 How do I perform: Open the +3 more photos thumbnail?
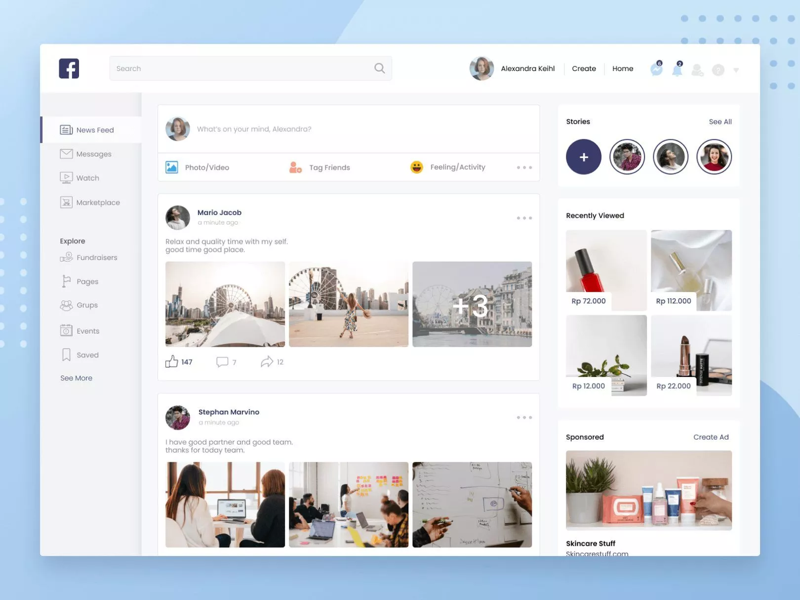[x=472, y=304]
